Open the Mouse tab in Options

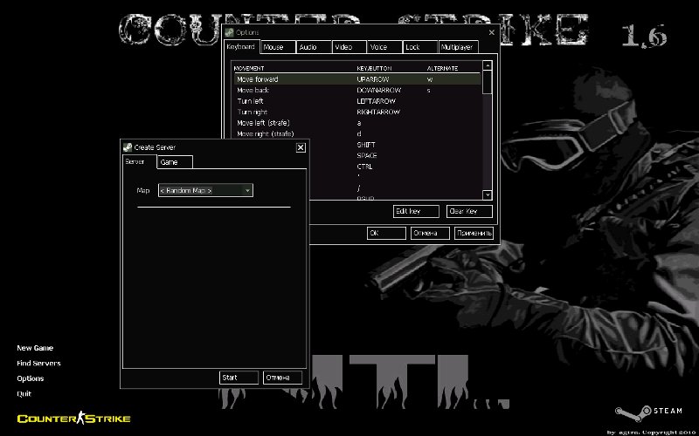[x=278, y=47]
